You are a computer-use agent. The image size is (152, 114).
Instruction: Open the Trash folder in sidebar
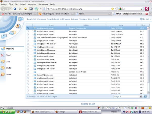click(9, 55)
